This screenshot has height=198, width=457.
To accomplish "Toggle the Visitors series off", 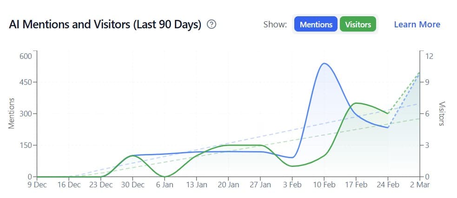I will (358, 25).
